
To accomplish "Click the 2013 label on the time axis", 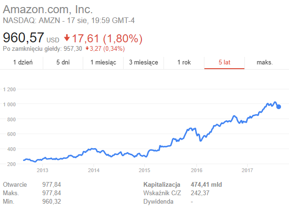I will coord(42,170).
